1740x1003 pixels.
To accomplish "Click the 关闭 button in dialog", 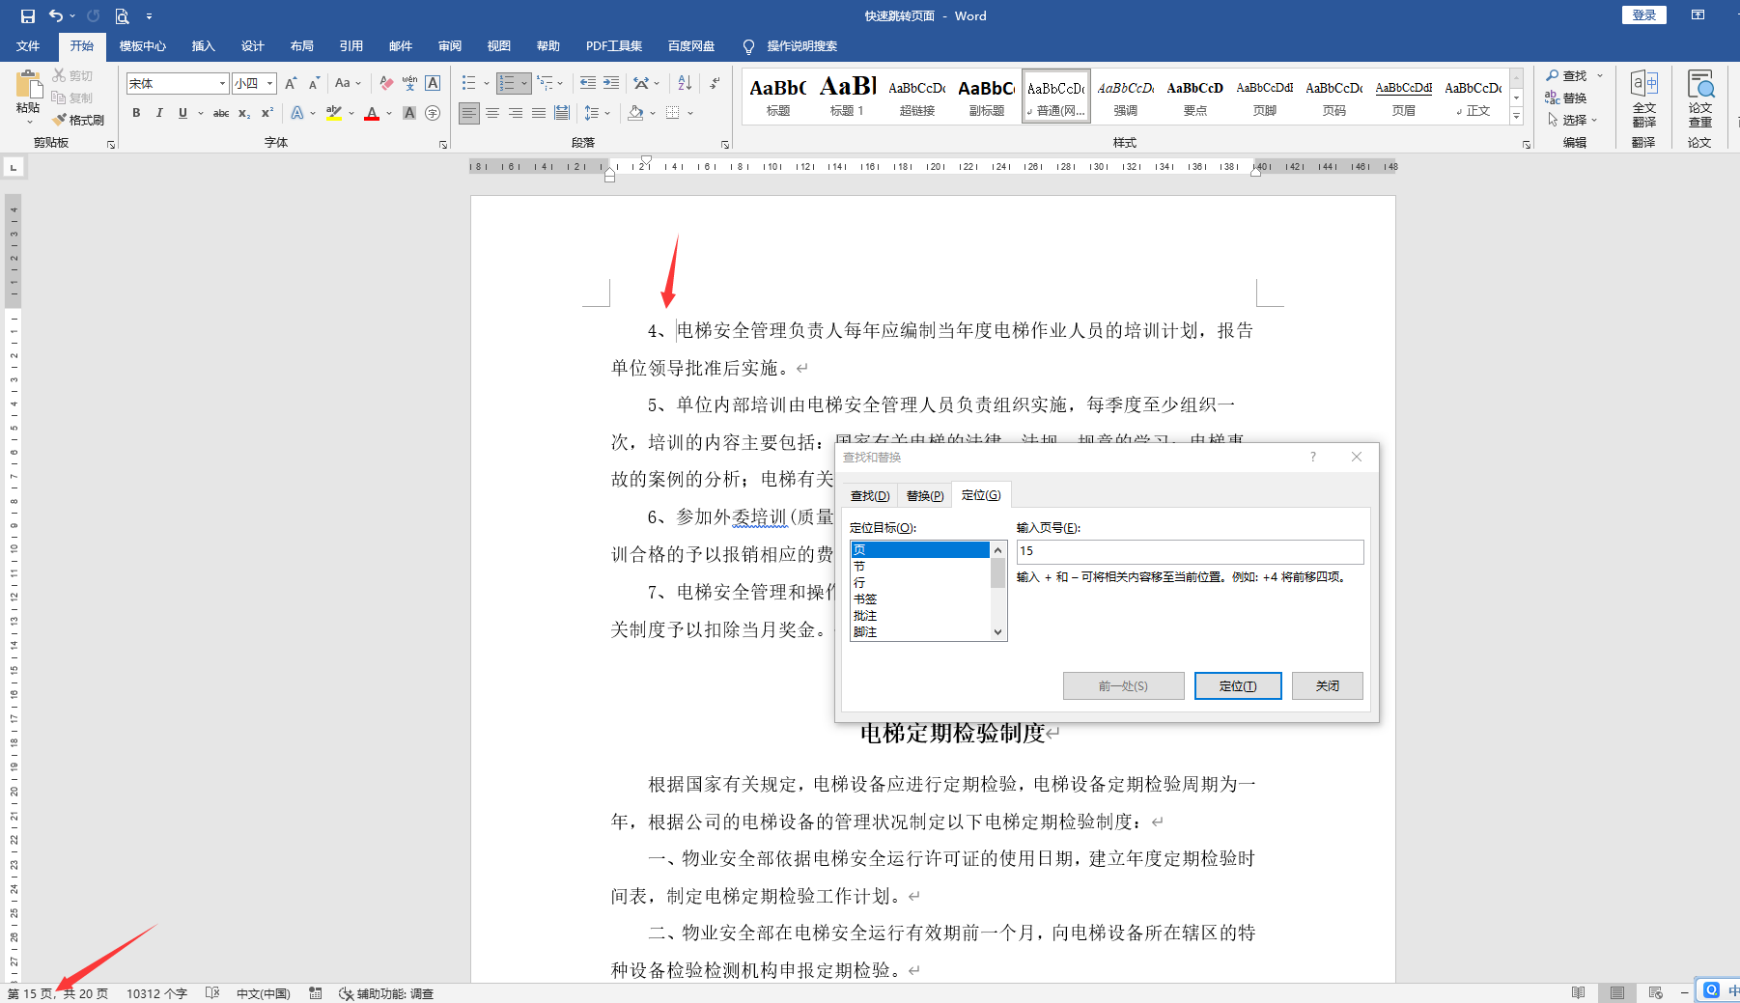I will (x=1327, y=686).
